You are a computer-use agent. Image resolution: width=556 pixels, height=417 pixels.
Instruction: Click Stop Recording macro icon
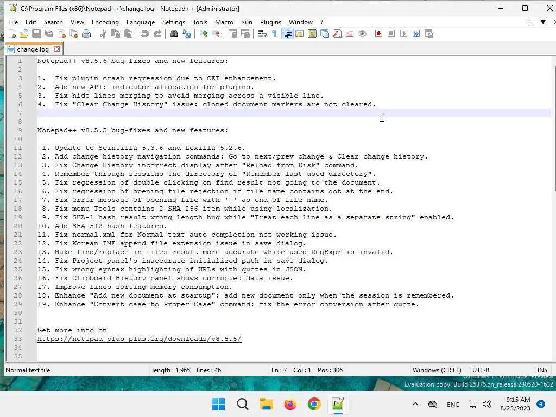point(391,34)
